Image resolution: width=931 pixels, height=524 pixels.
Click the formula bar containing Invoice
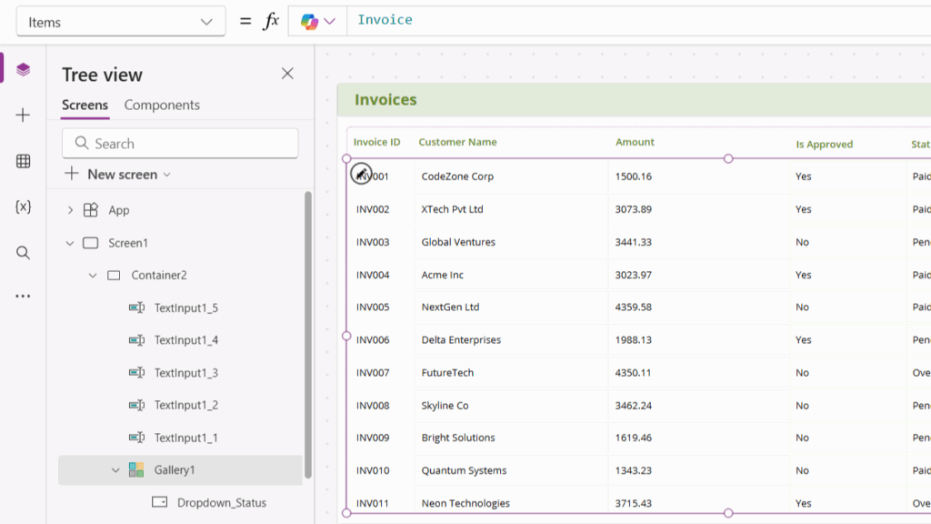point(638,22)
